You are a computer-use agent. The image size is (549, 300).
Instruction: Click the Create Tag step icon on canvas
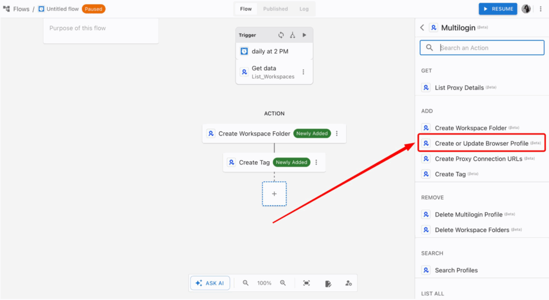(232, 162)
